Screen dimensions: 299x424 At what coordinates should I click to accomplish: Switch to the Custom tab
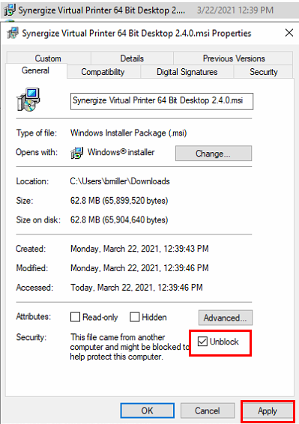(x=48, y=58)
